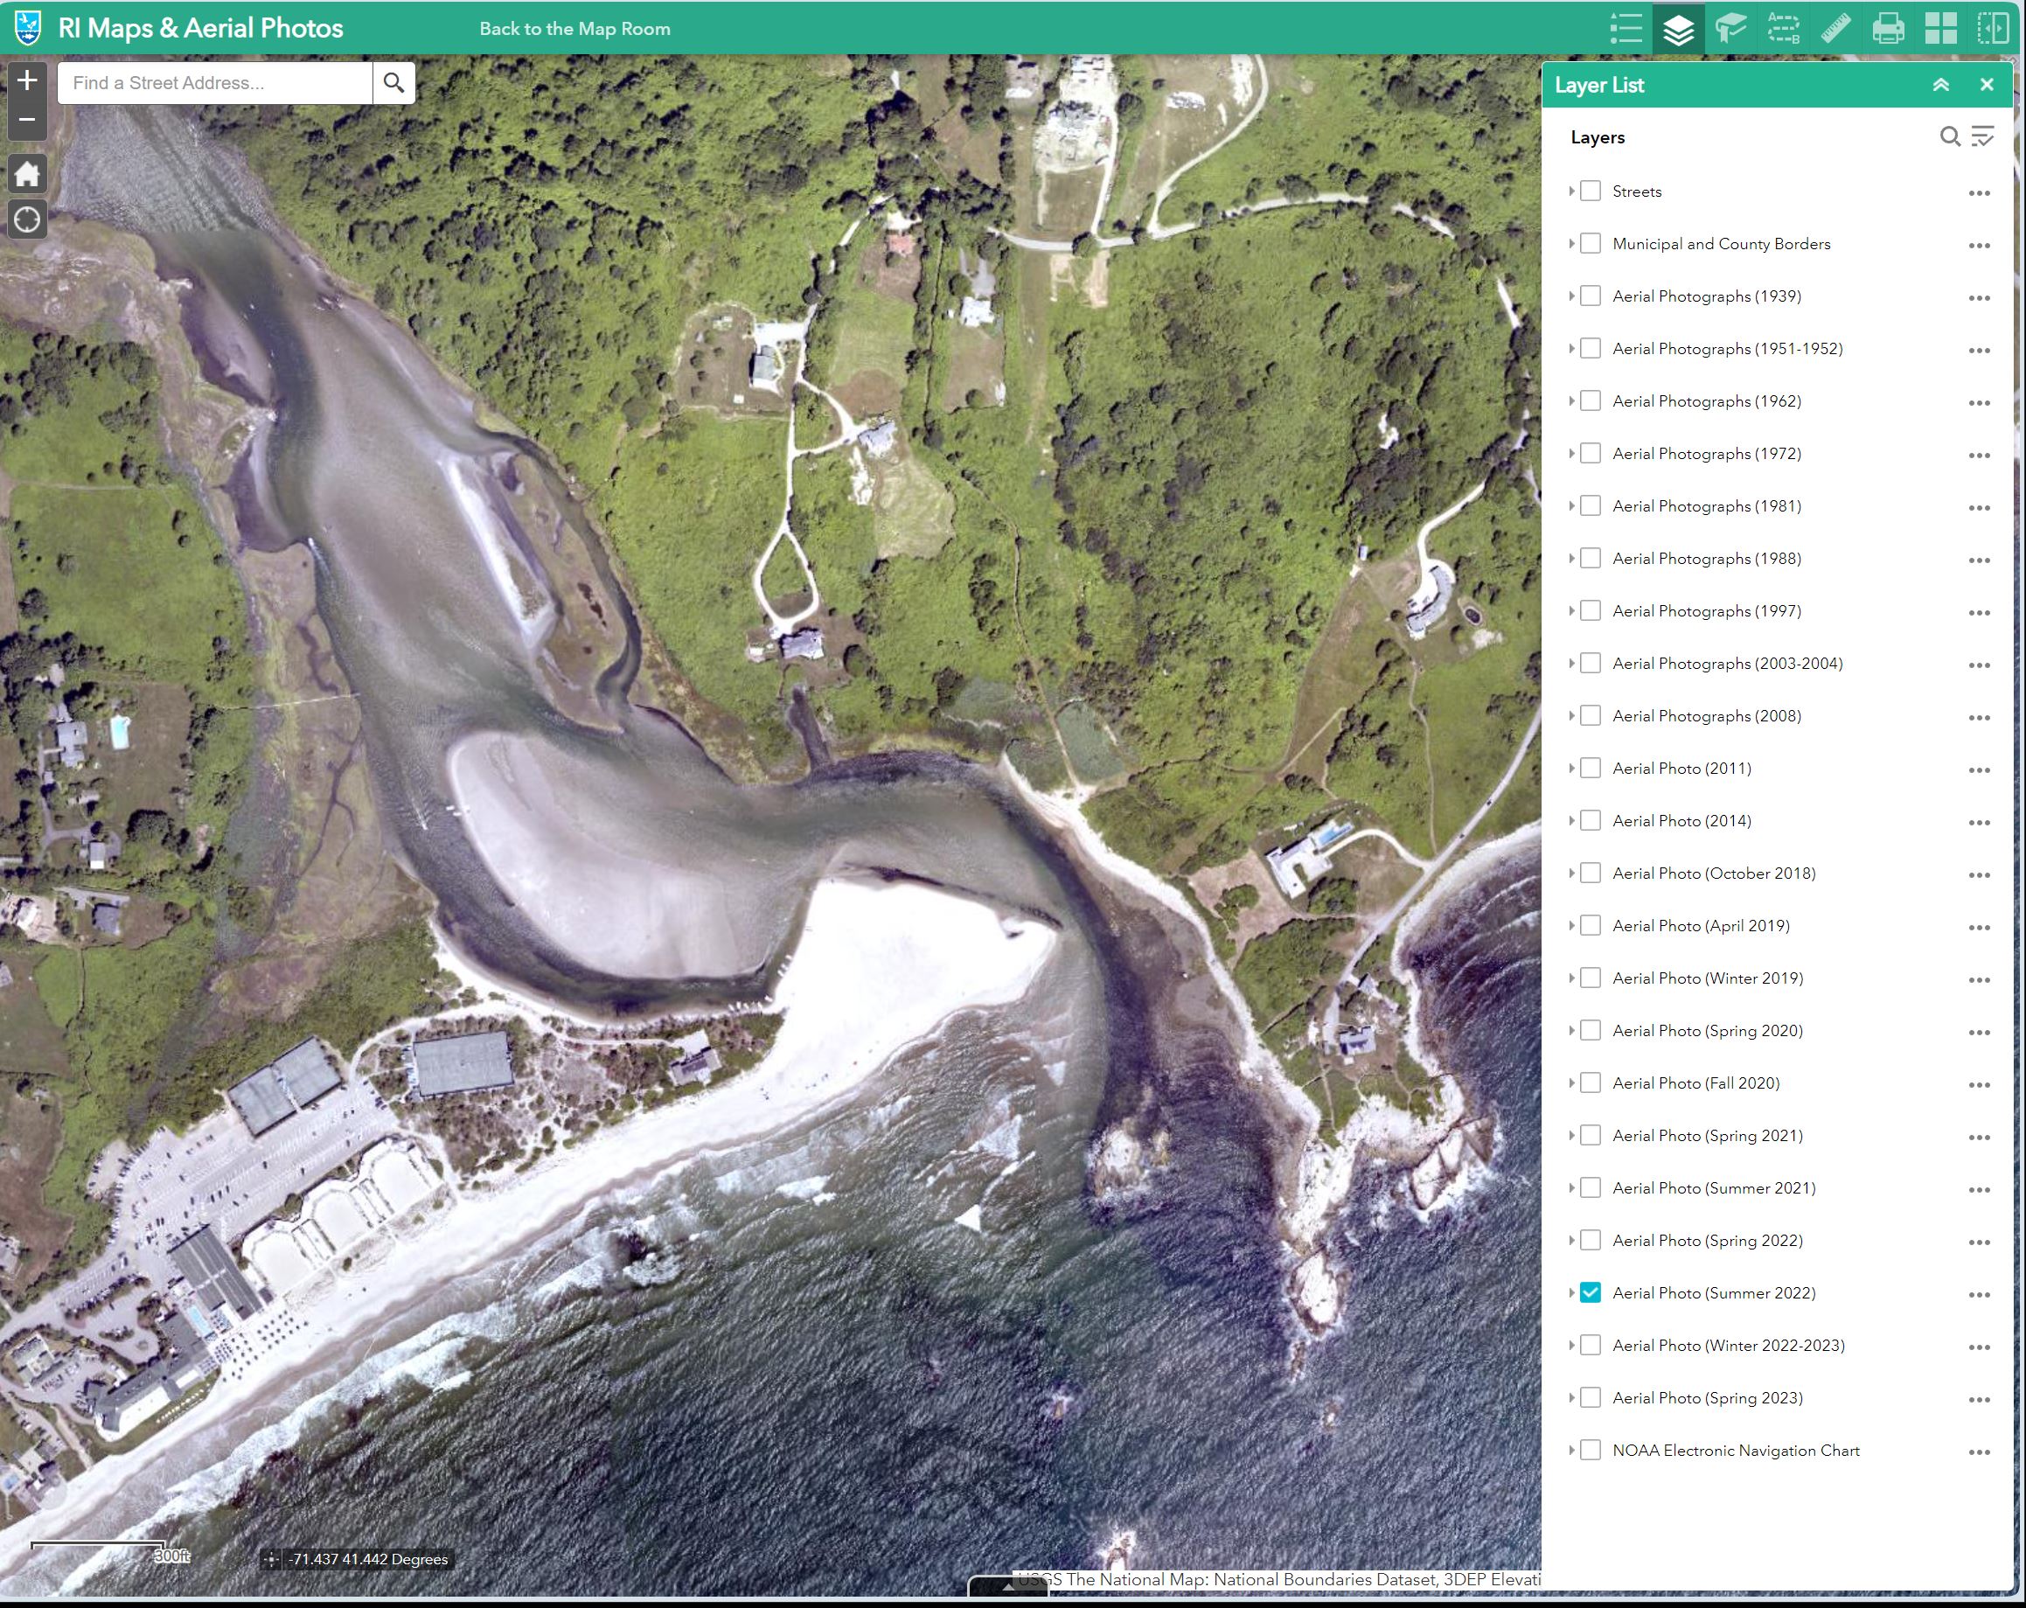Open the A-to-B directions tool

tap(1783, 28)
